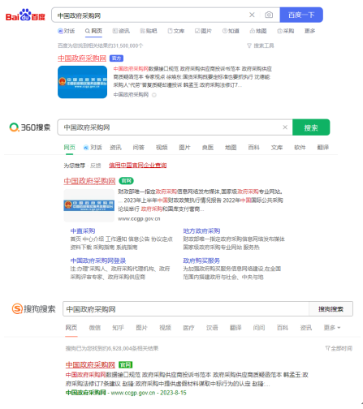The image size is (363, 409).
Task: Open 地方政府采购 sublink
Action: click(201, 231)
